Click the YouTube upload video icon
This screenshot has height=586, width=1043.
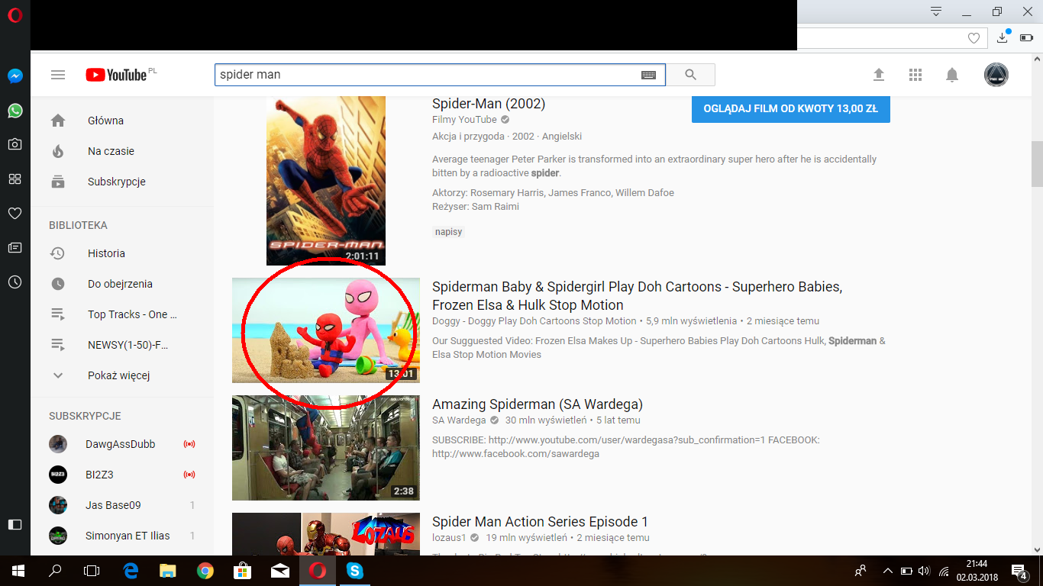pyautogui.click(x=879, y=75)
